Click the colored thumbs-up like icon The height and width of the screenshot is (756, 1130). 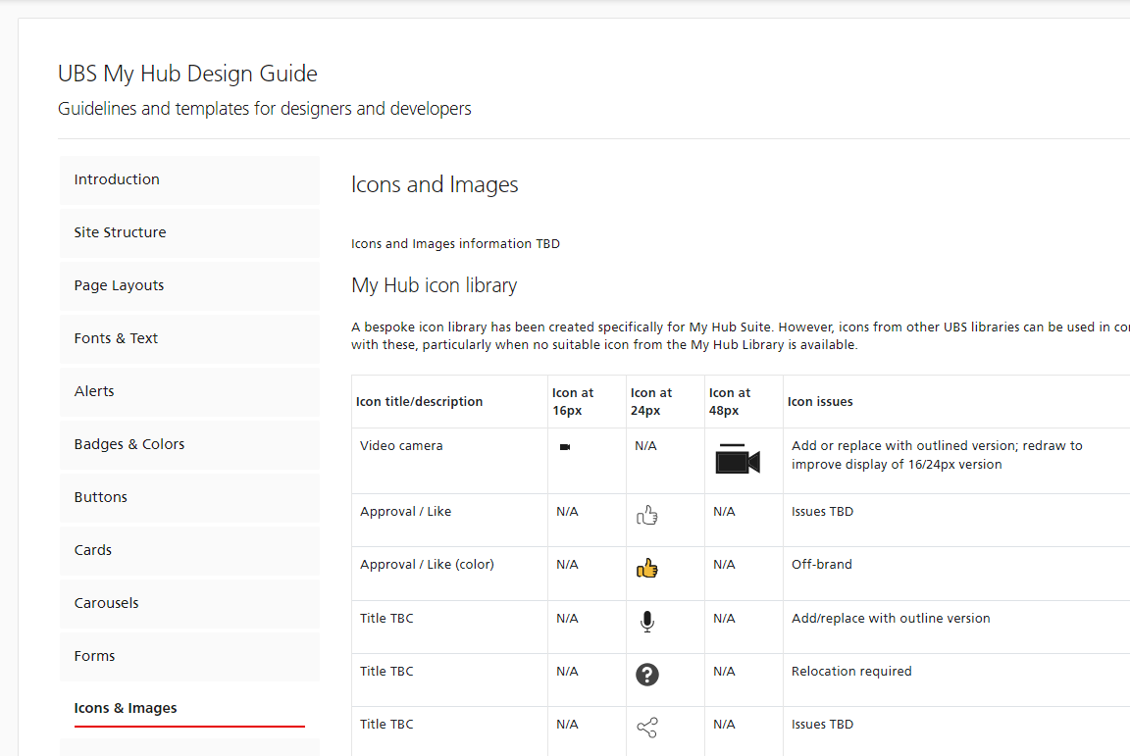646,568
